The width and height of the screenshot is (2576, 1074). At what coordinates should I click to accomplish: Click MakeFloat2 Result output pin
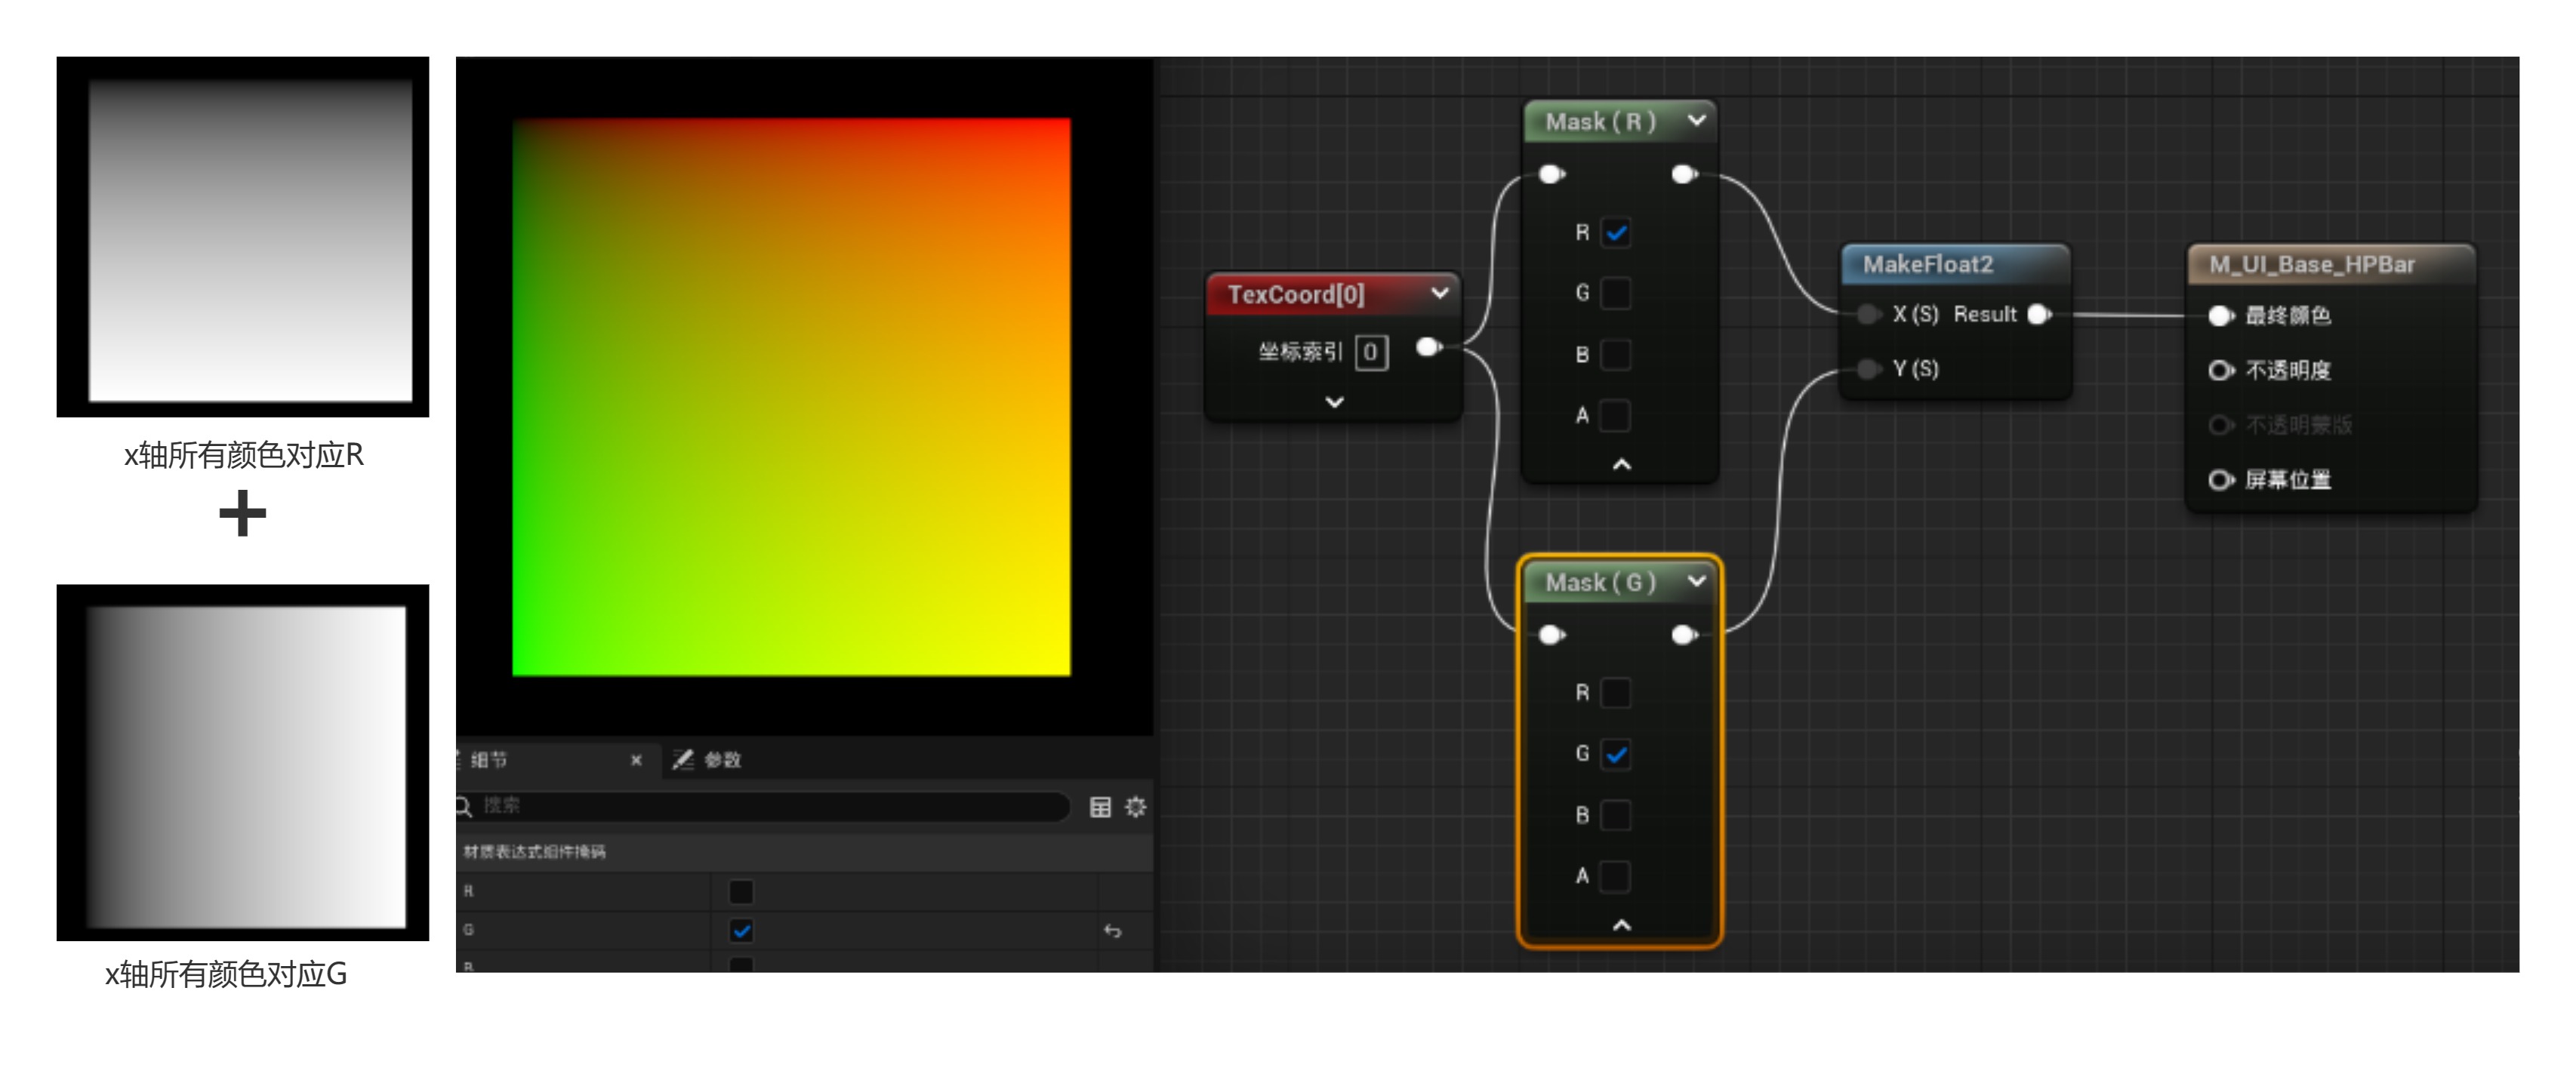tap(2039, 314)
